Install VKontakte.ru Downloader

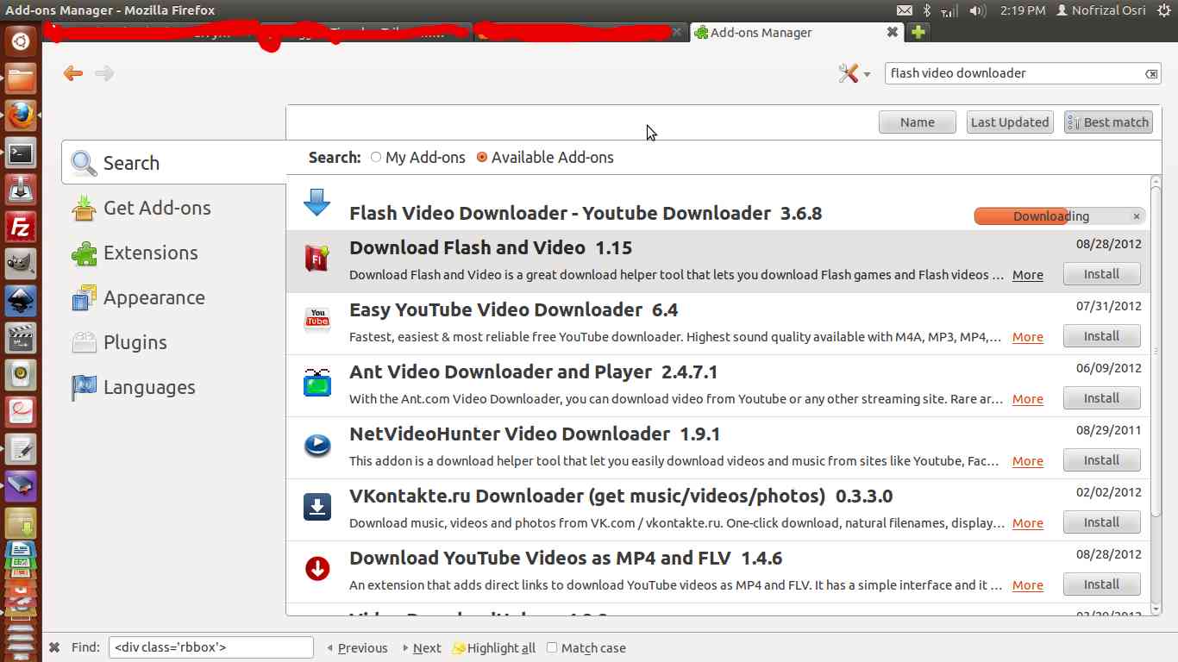[1101, 522]
